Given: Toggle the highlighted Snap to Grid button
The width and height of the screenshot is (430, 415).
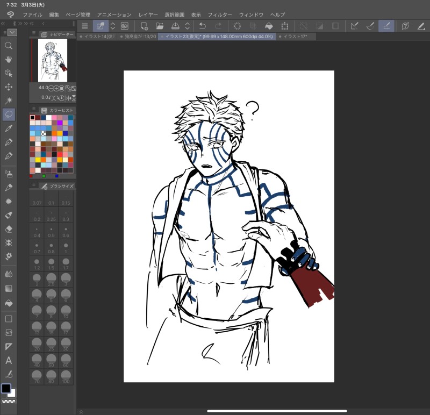Looking at the screenshot, I should pyautogui.click(x=386, y=26).
